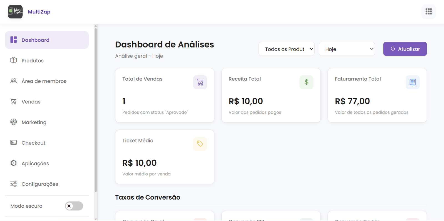Select the Configurações sliders icon
The width and height of the screenshot is (444, 221).
click(x=13, y=184)
